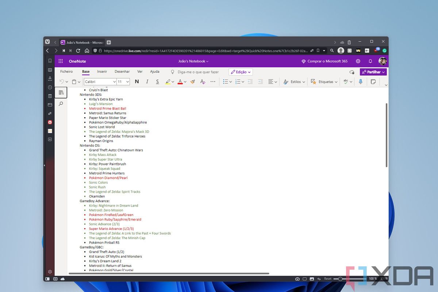438x292 pixels.
Task: Open OneNote settings gear in header
Action: pyautogui.click(x=358, y=61)
